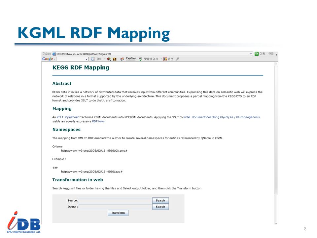
Task: Click the Mapping section heading
Action: (62, 109)
